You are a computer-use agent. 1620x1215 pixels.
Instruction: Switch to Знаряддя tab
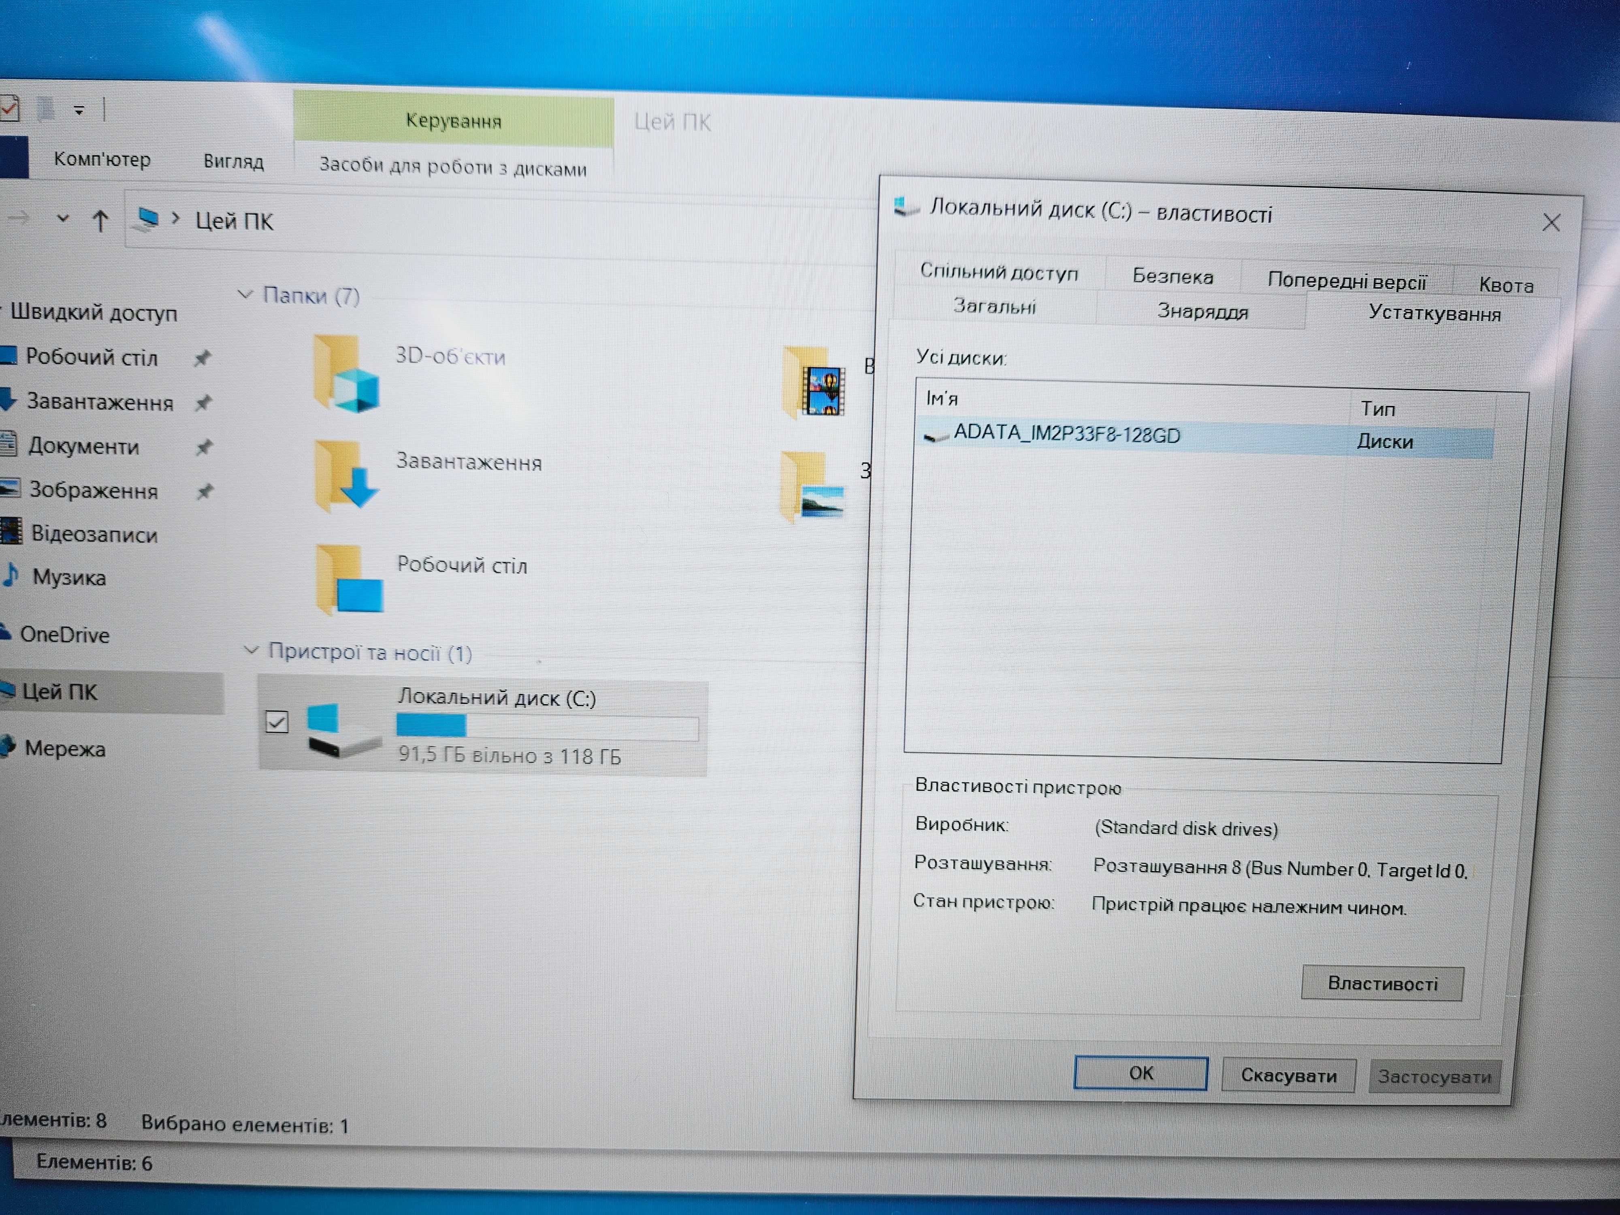pyautogui.click(x=1202, y=311)
